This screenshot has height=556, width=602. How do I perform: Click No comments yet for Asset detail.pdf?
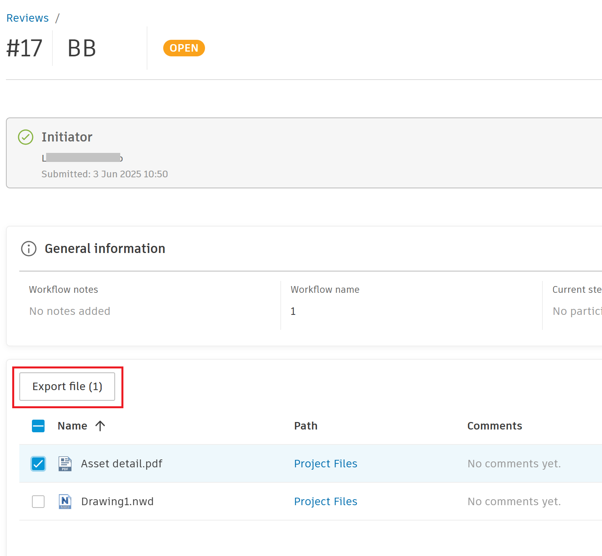(514, 464)
